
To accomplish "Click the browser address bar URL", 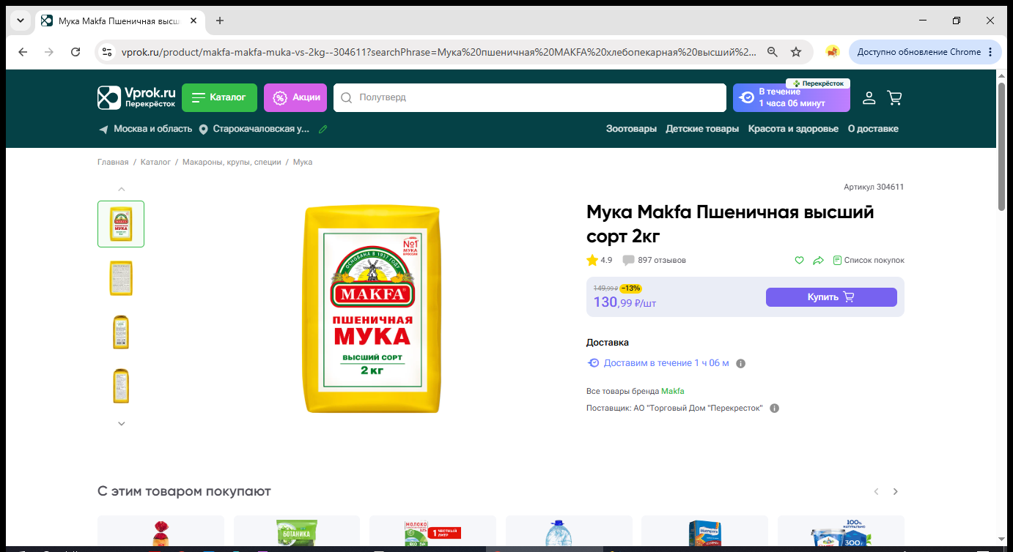I will (x=438, y=52).
